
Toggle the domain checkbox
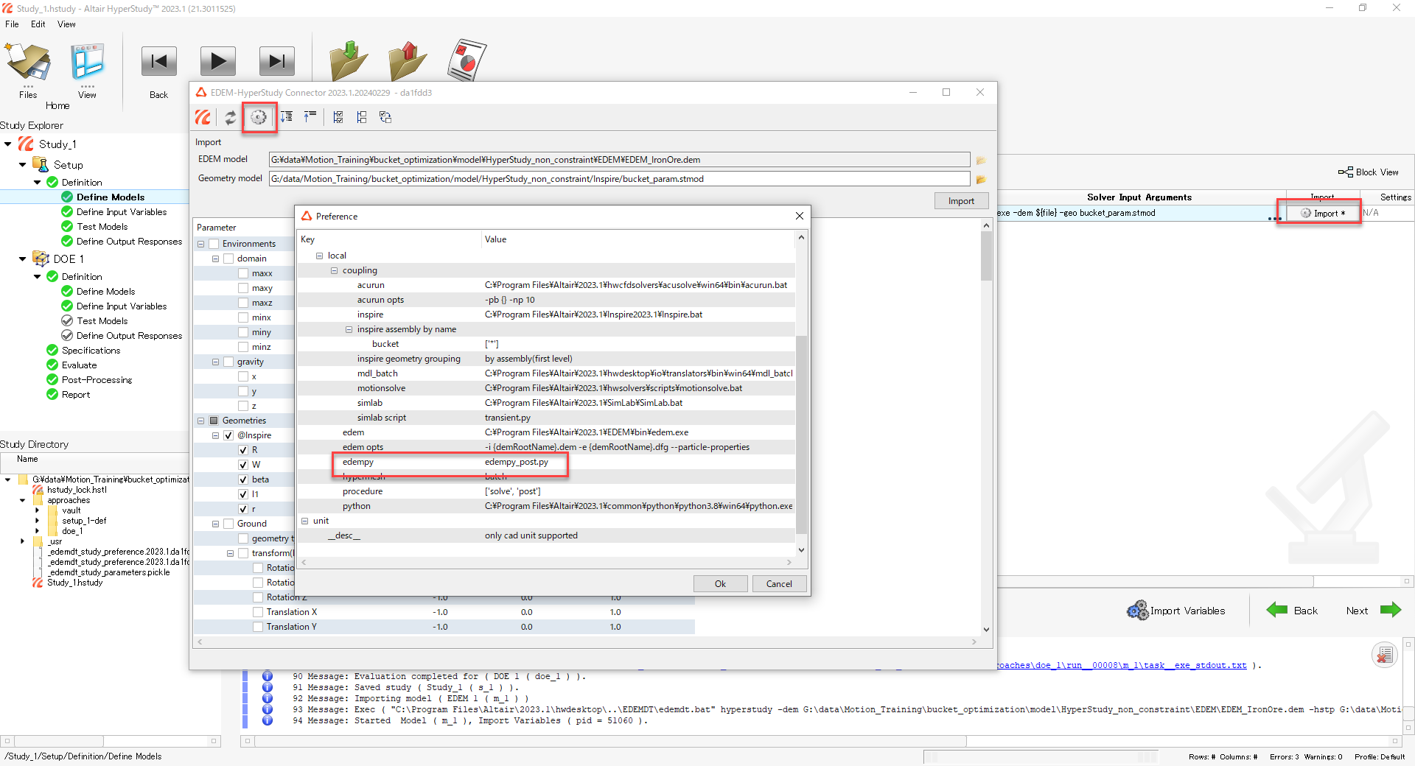pyautogui.click(x=228, y=259)
